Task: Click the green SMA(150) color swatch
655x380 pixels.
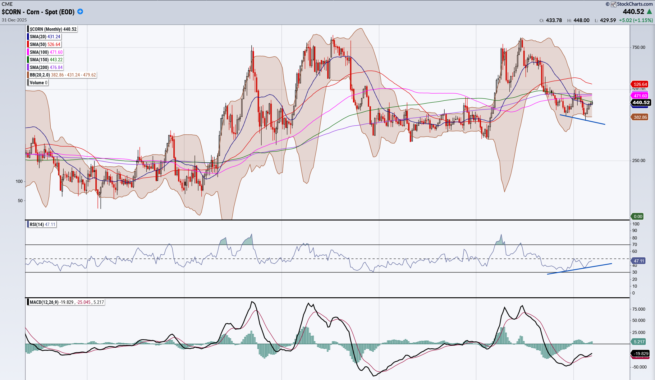Action: (28, 60)
